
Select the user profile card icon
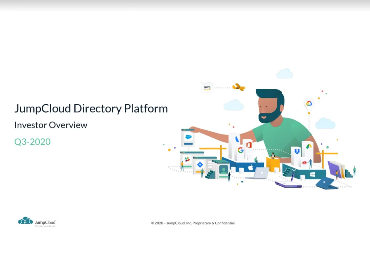tap(224, 170)
